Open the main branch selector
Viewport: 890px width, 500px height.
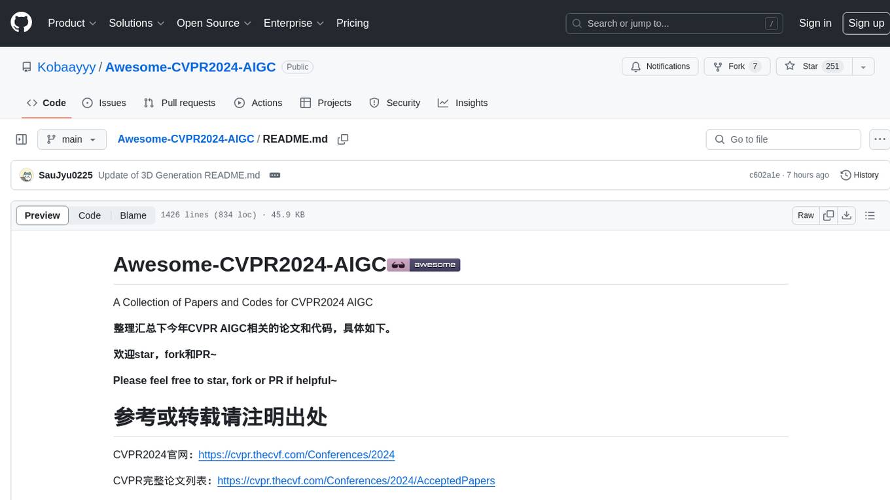(72, 139)
